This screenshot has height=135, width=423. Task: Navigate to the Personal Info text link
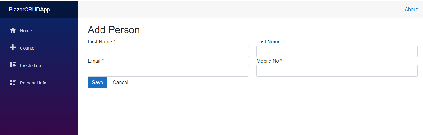coord(33,83)
